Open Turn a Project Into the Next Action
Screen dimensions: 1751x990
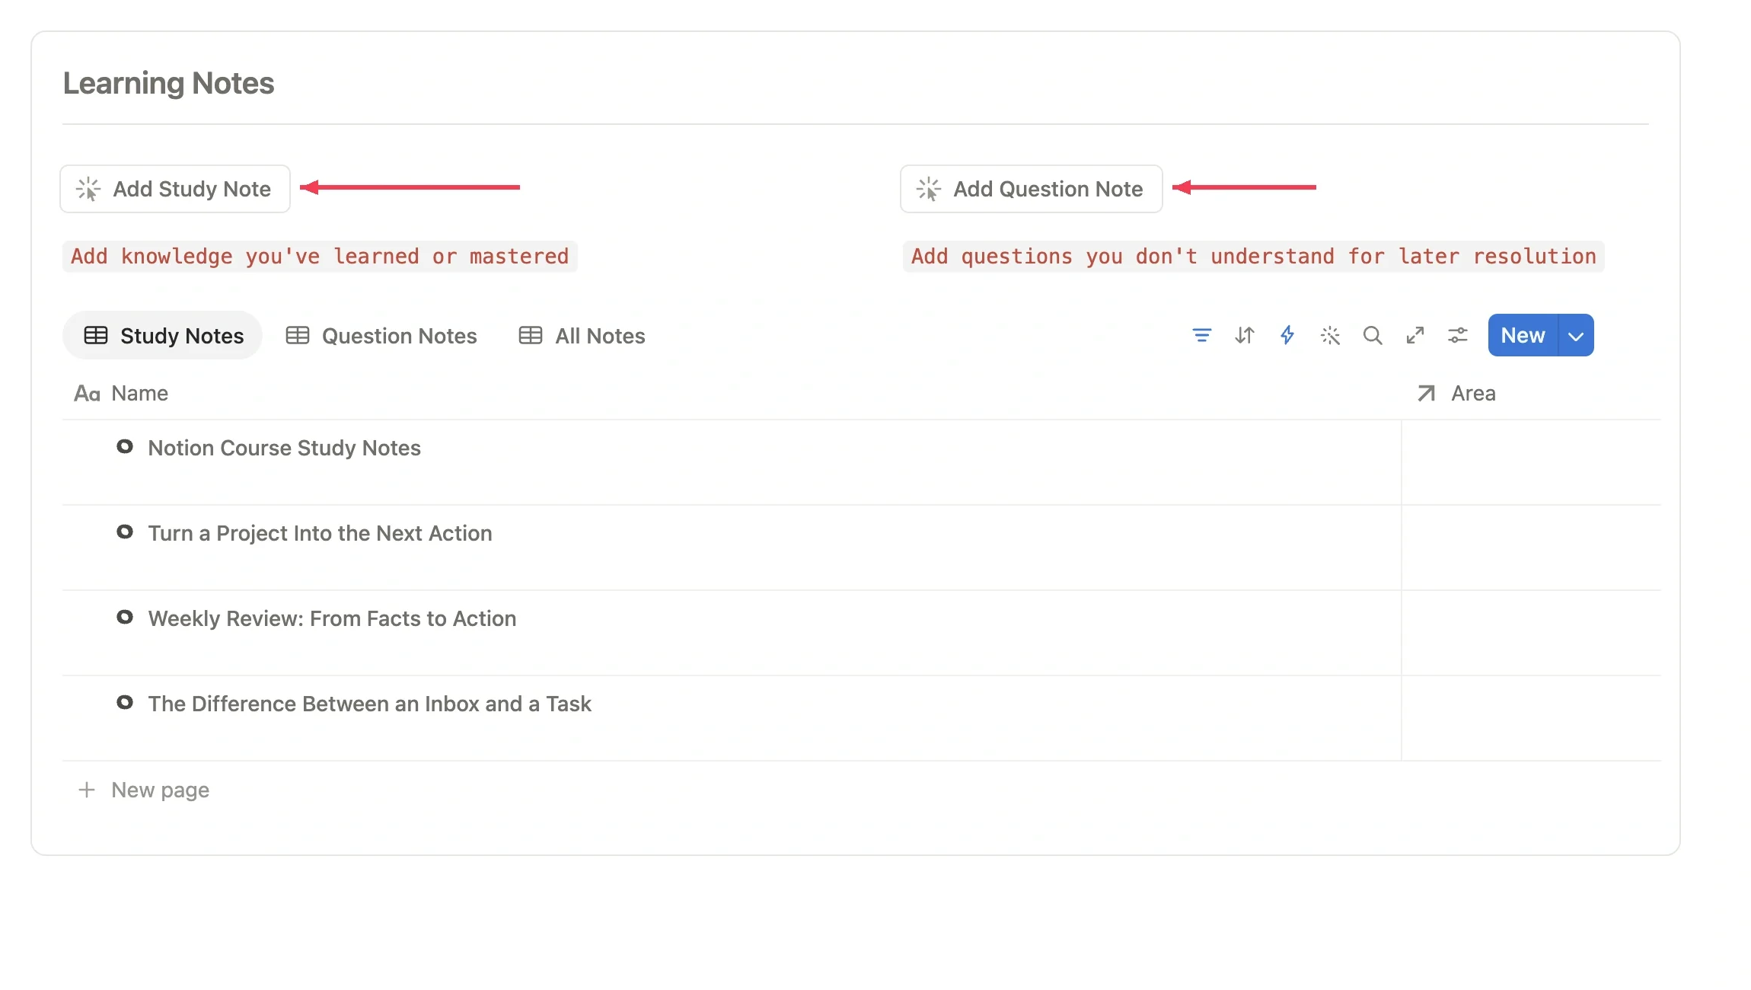pos(320,533)
